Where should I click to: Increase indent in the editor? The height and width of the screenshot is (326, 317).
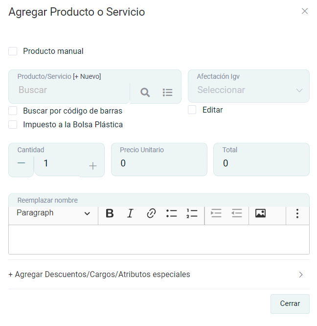point(216,213)
